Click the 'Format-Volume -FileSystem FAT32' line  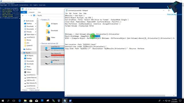(x=79, y=26)
